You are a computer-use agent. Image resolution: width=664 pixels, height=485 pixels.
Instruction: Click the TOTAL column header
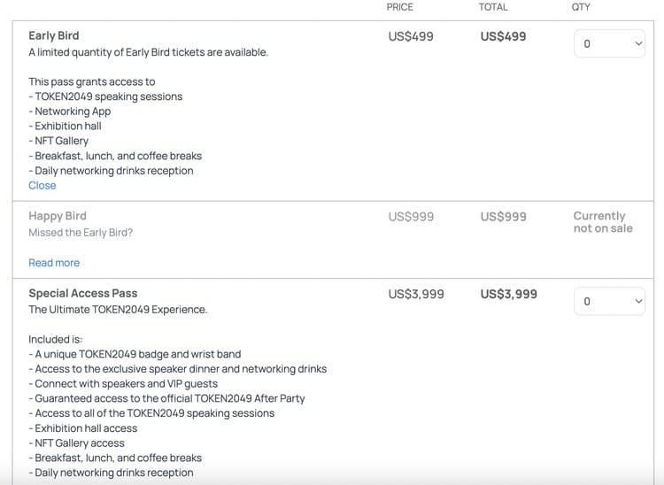(493, 7)
